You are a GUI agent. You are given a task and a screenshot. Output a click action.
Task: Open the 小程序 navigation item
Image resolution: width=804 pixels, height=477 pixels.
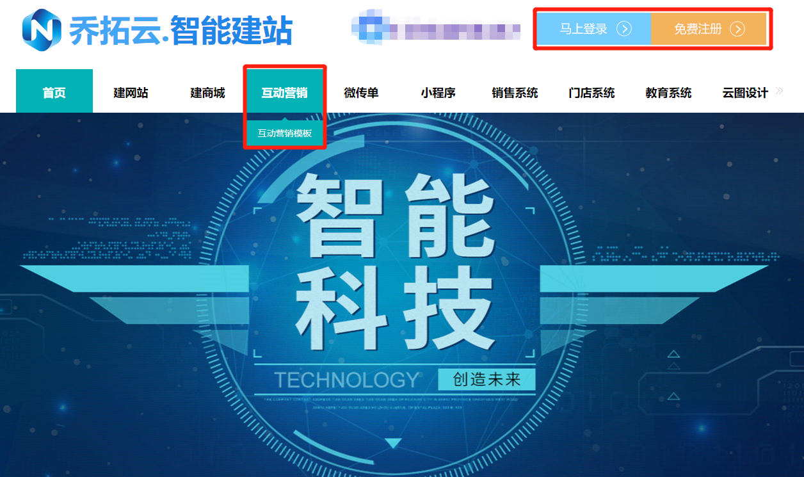point(438,93)
